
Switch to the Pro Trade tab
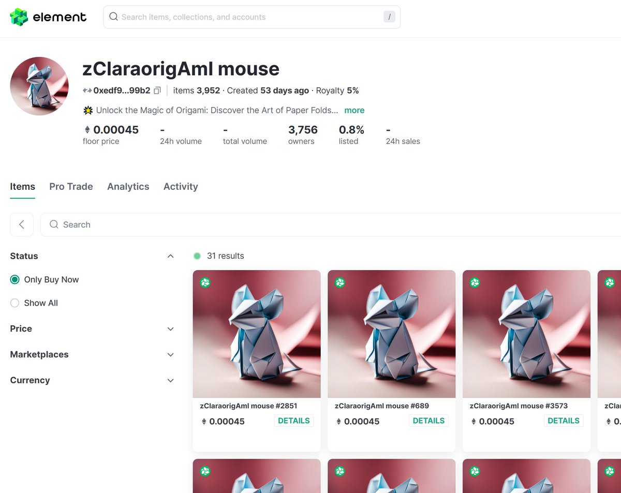coord(71,187)
